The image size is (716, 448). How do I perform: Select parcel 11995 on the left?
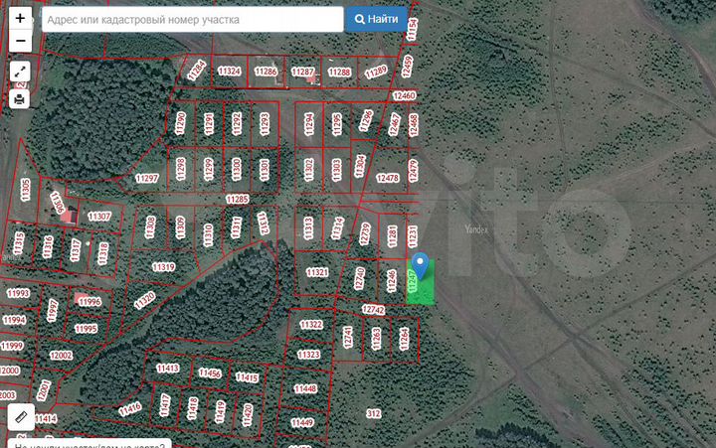[x=86, y=329]
